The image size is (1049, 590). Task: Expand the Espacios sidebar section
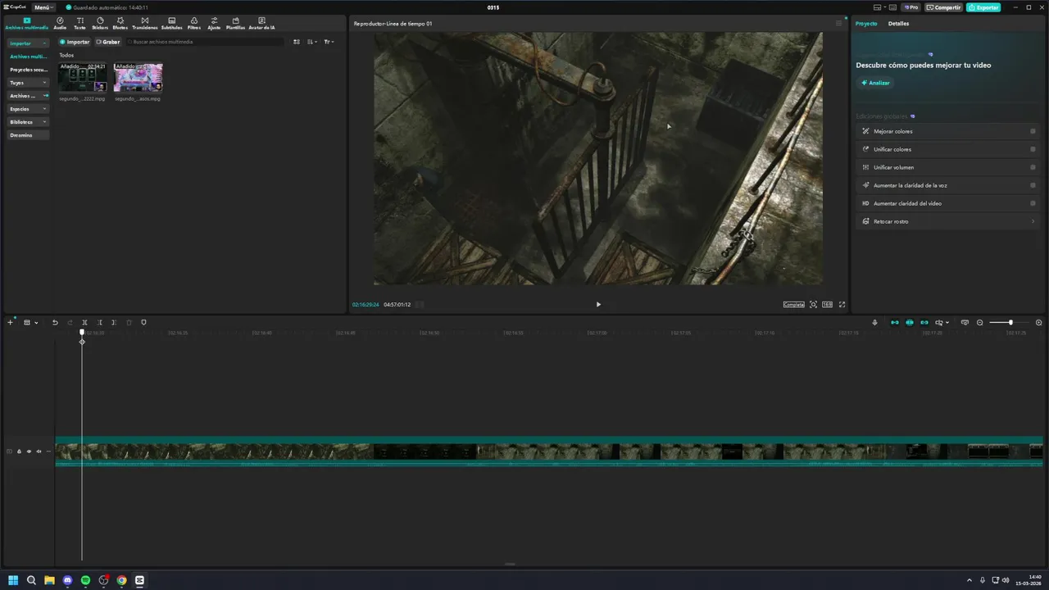pos(28,109)
